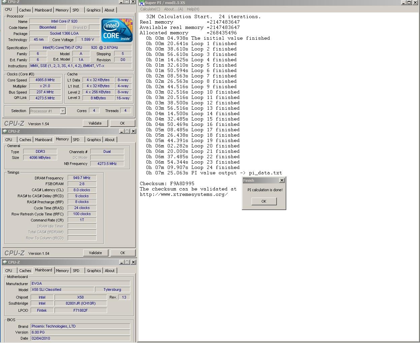Select Graphics tab in Memory CPU-Z window
420x343 pixels.
94,140
